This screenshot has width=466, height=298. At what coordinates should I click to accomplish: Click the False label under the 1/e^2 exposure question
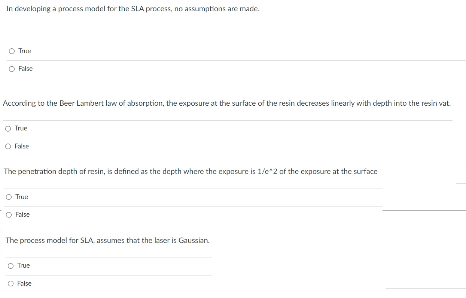[x=23, y=214]
